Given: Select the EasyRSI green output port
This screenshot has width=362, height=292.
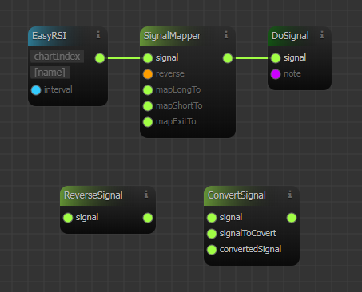Looking at the screenshot, I should click(100, 58).
